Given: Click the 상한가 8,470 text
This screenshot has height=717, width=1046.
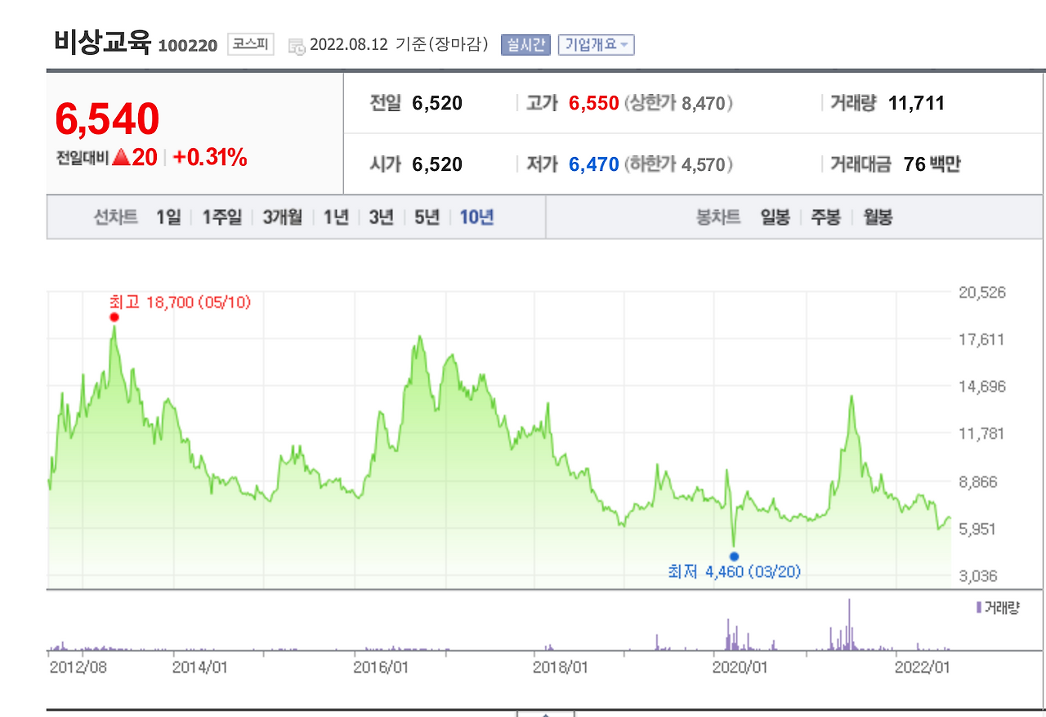Looking at the screenshot, I should coord(678,104).
